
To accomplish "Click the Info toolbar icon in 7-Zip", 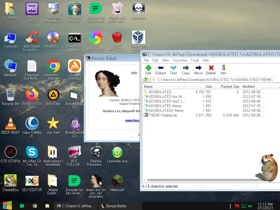I will (x=223, y=70).
